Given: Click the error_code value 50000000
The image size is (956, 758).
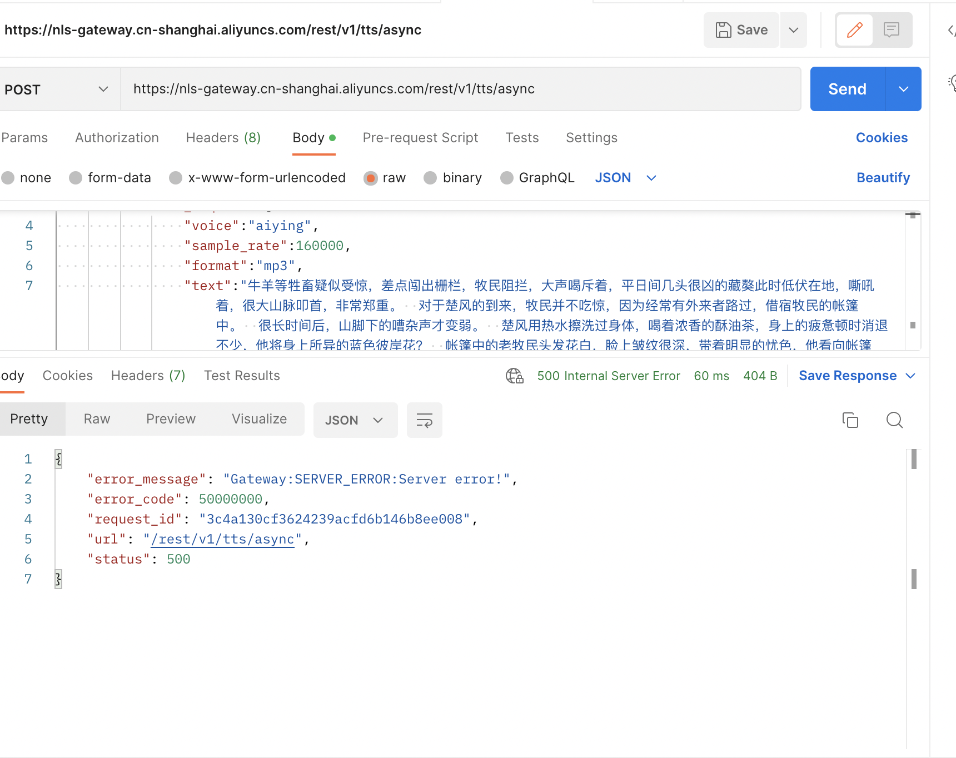Looking at the screenshot, I should (231, 500).
